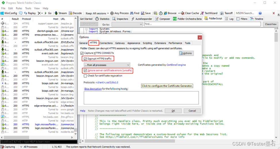
Task: Open WinConfig from the toolbar
Action: tap(9, 13)
